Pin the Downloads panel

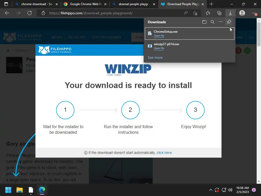229,22
